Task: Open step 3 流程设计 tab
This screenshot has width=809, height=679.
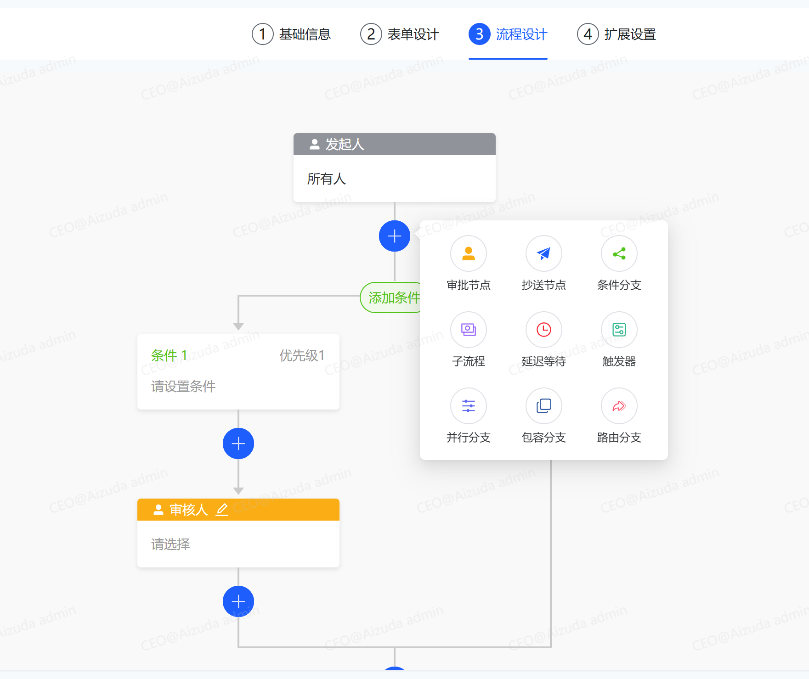Action: (x=508, y=34)
